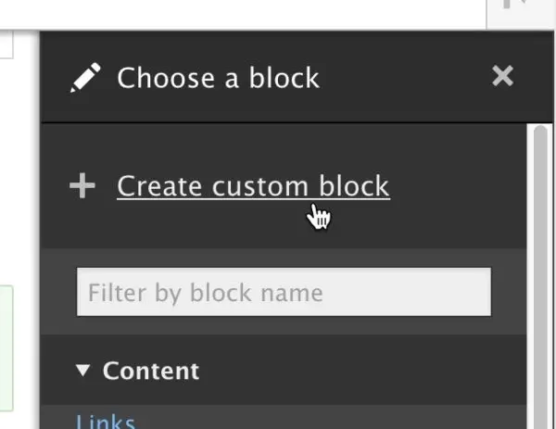Click the Content category heading
This screenshot has height=429, width=556.
150,371
